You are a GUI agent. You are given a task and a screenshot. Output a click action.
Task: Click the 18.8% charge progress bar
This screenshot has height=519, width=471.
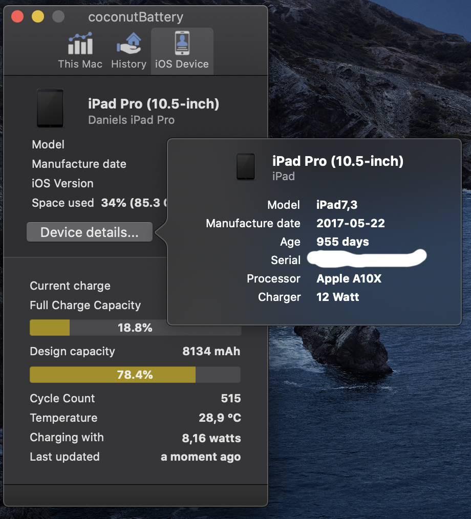(135, 328)
